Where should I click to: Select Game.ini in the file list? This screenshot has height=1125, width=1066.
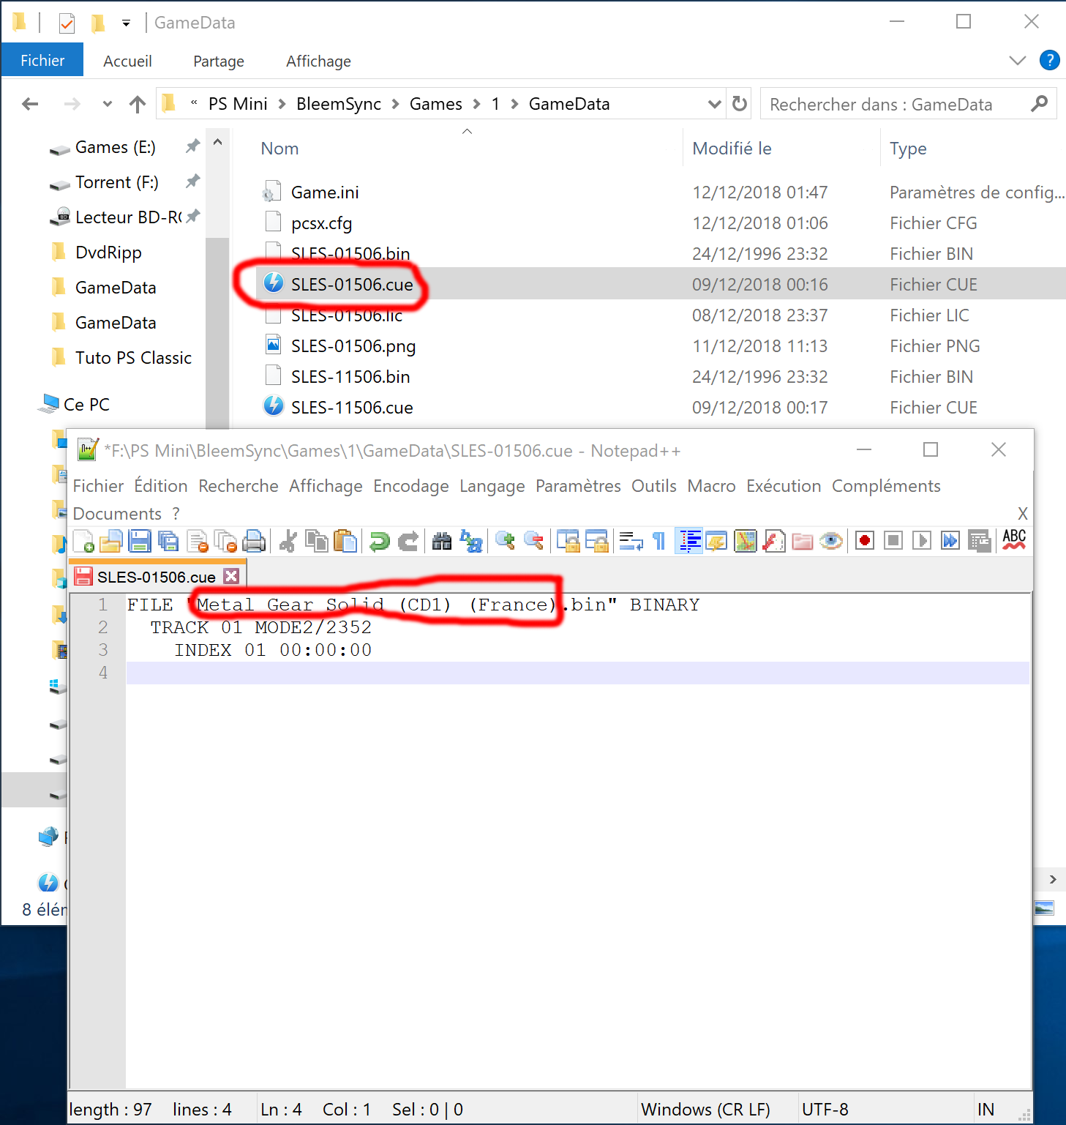(x=325, y=193)
